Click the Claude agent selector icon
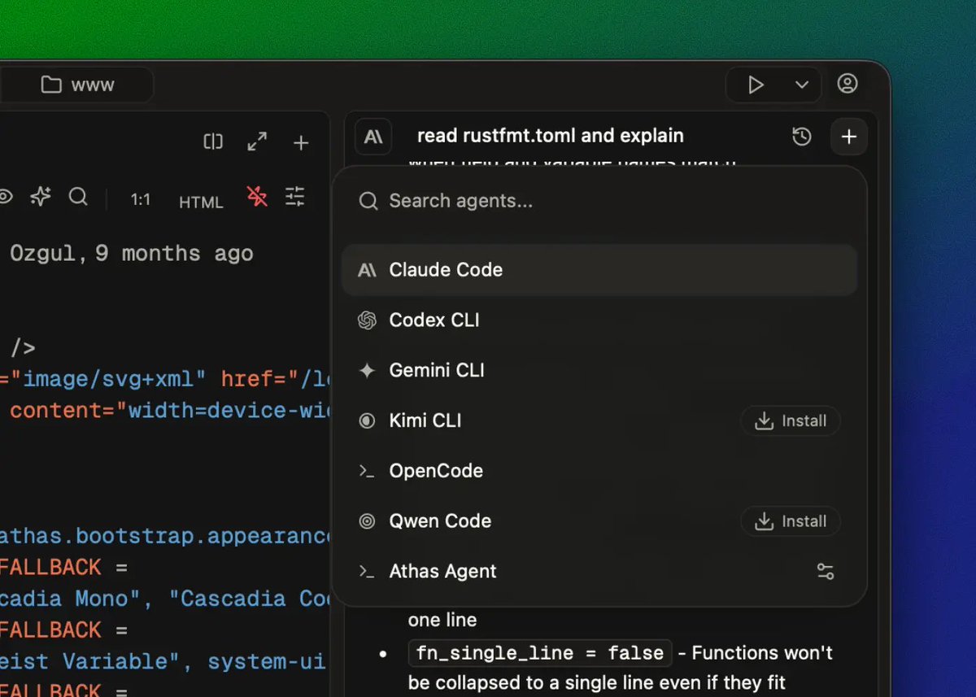This screenshot has height=697, width=976. [373, 137]
